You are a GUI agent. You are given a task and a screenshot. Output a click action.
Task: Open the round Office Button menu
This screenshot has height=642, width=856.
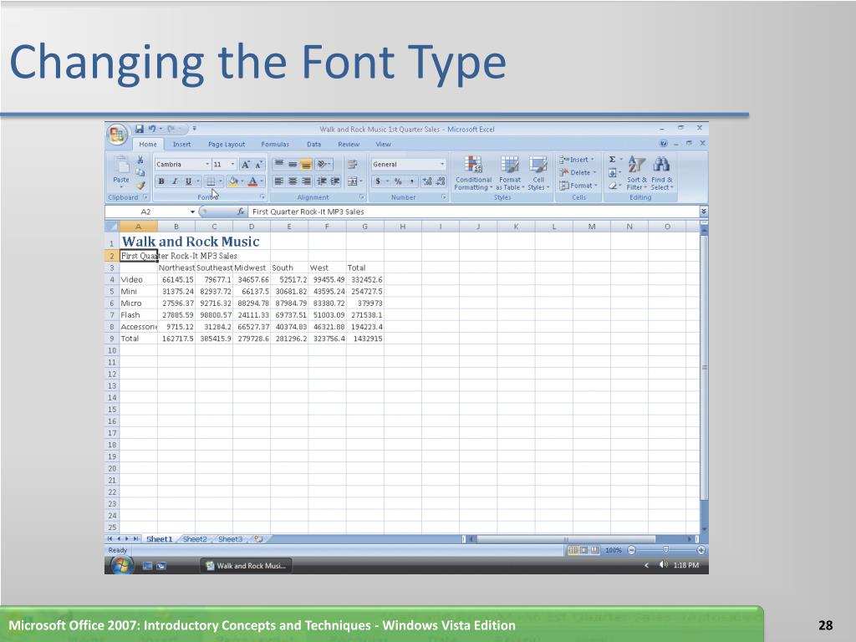pyautogui.click(x=117, y=135)
